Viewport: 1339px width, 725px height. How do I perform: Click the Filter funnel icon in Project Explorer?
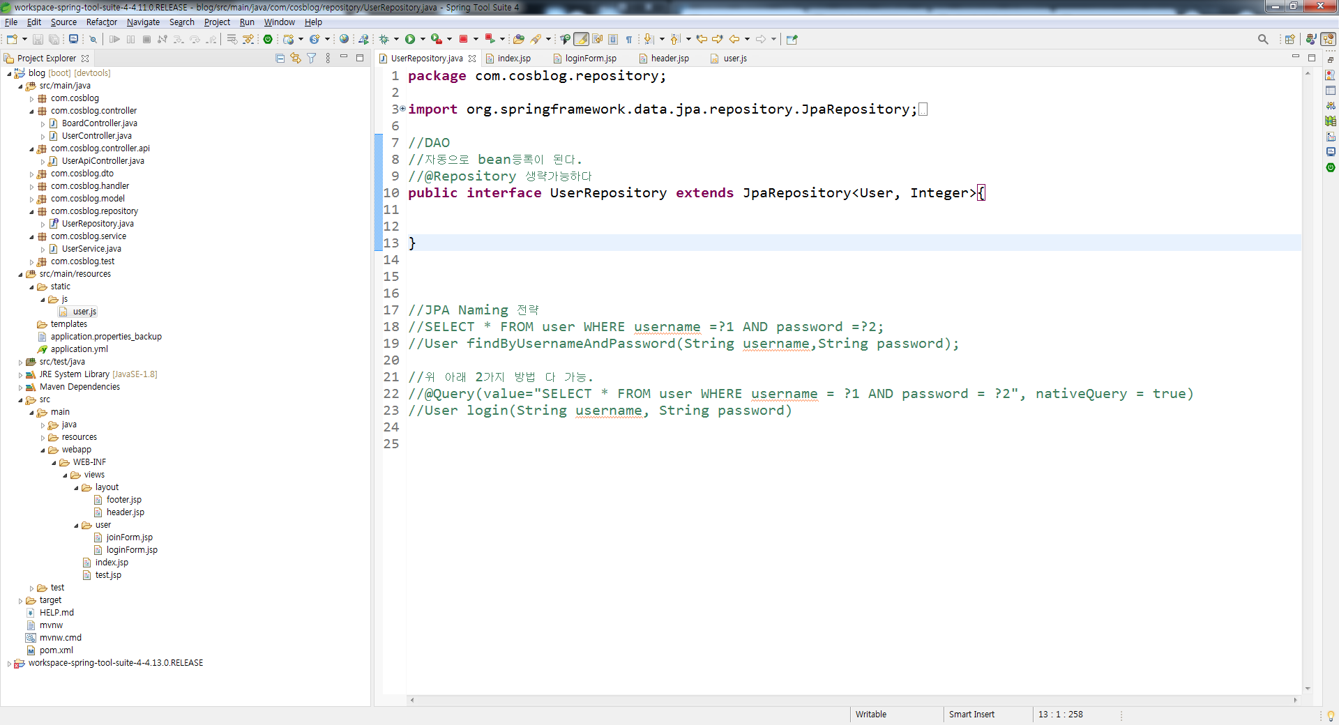312,59
